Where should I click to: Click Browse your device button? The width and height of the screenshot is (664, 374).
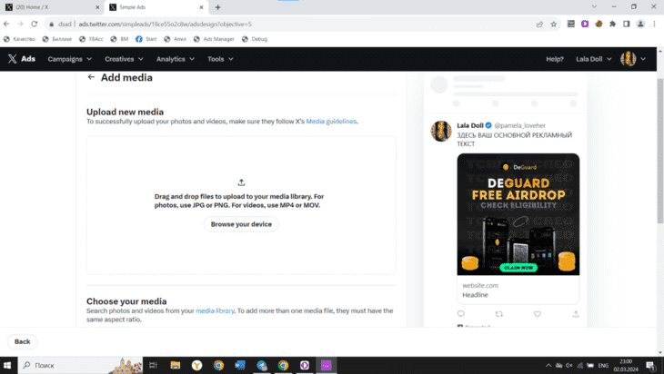pyautogui.click(x=241, y=224)
